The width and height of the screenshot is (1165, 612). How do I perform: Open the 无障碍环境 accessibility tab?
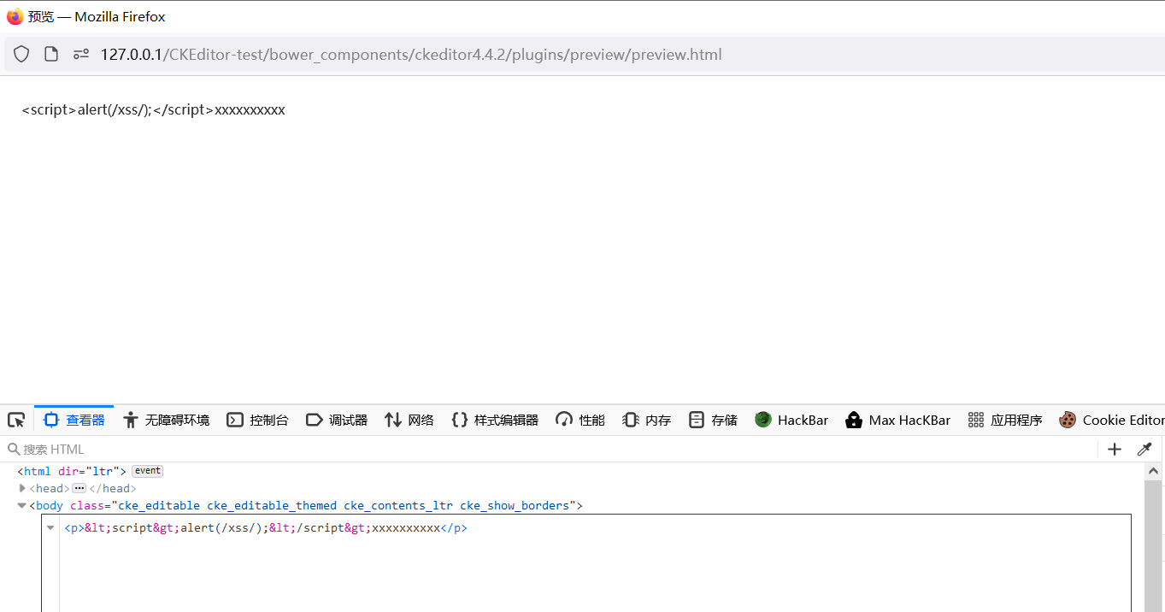coord(167,420)
